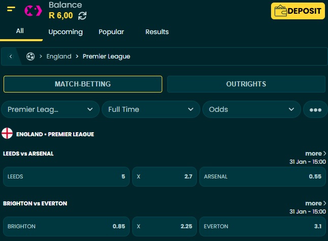Open the three-dots more options button

point(315,109)
